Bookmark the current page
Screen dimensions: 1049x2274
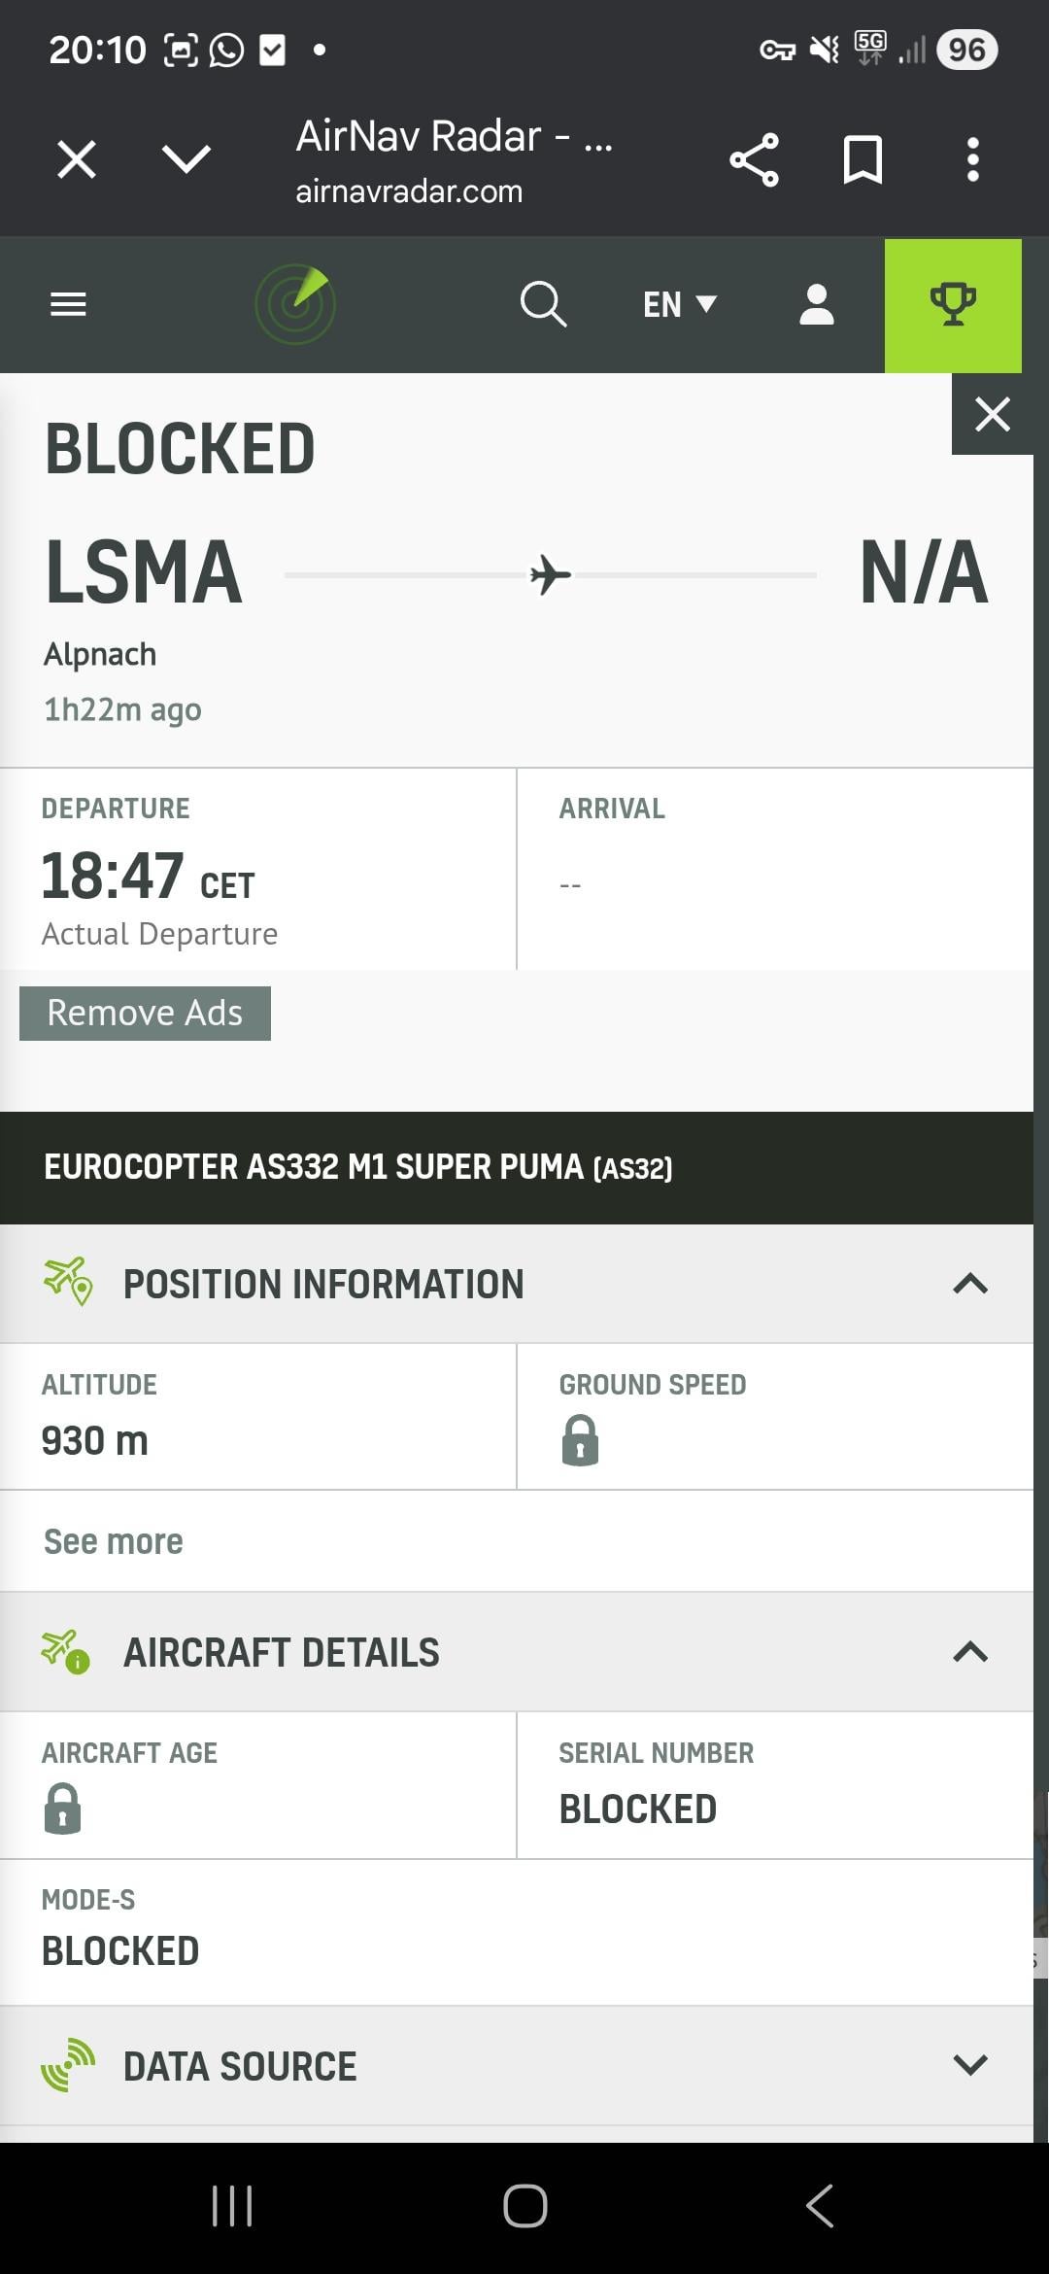[863, 160]
